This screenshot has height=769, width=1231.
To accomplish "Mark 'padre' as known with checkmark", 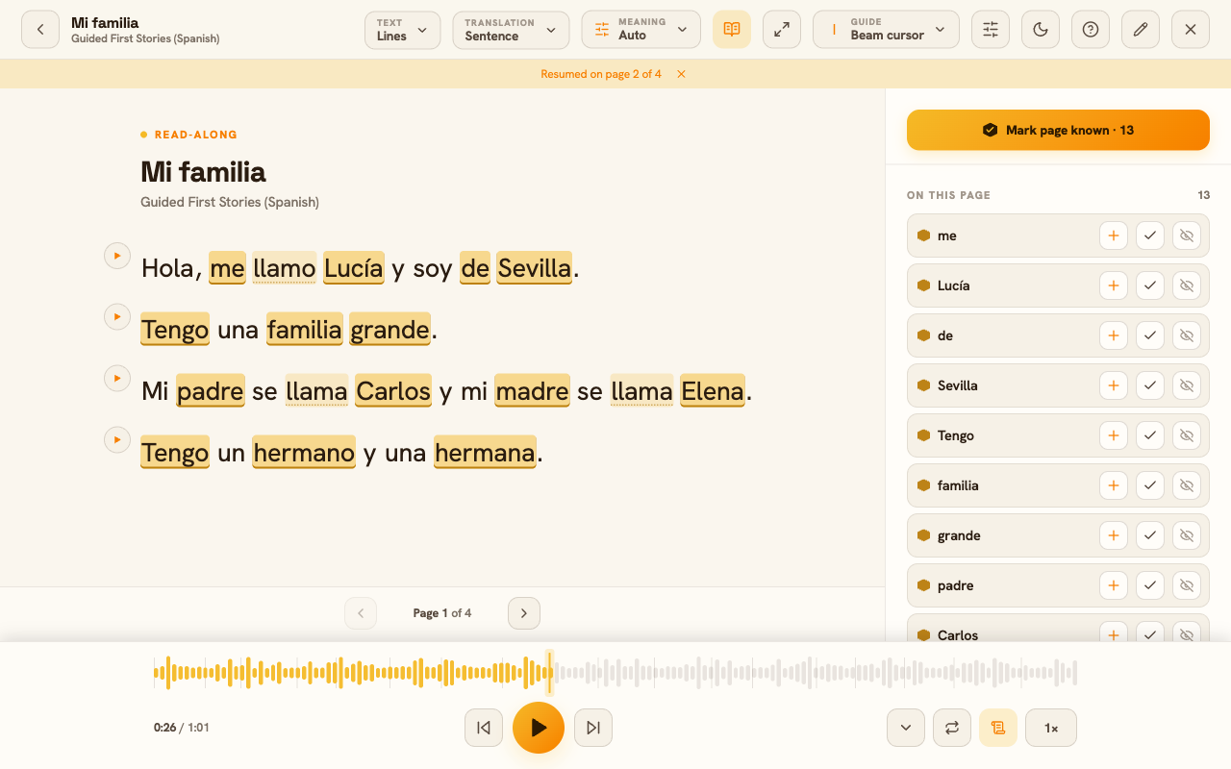I will pyautogui.click(x=1150, y=585).
